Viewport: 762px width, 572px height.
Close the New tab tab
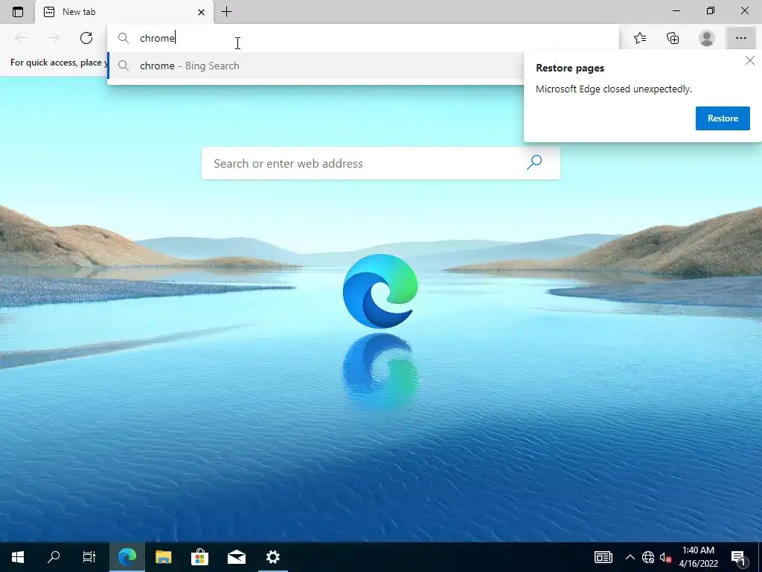[x=201, y=12]
